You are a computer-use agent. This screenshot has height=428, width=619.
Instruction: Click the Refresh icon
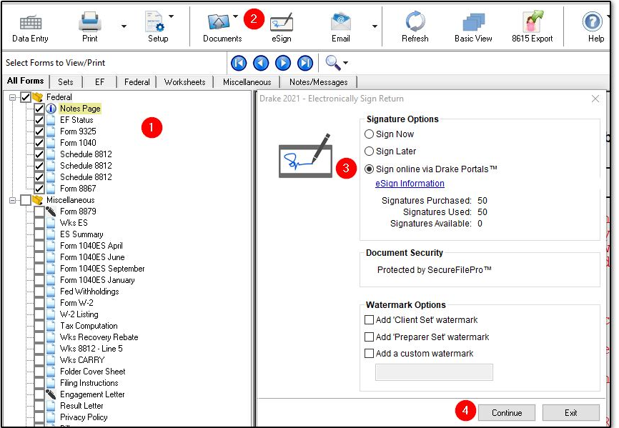coord(415,22)
